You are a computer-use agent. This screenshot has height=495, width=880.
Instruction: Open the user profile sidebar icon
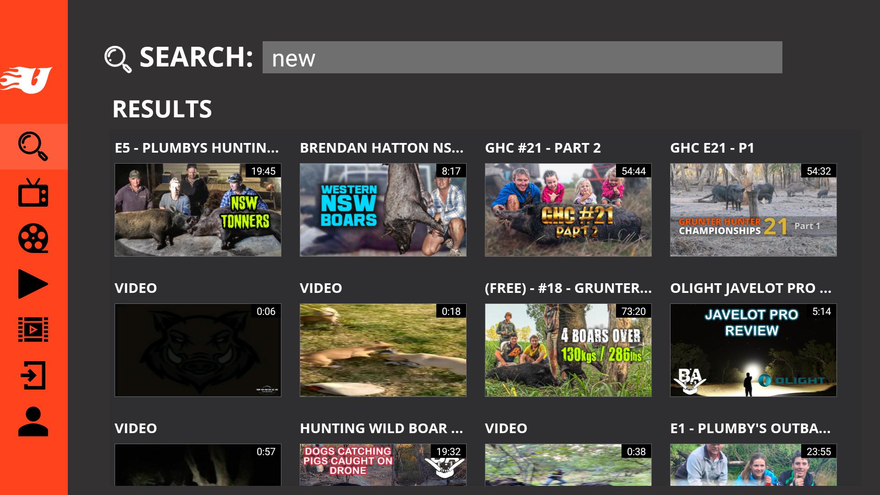33,421
